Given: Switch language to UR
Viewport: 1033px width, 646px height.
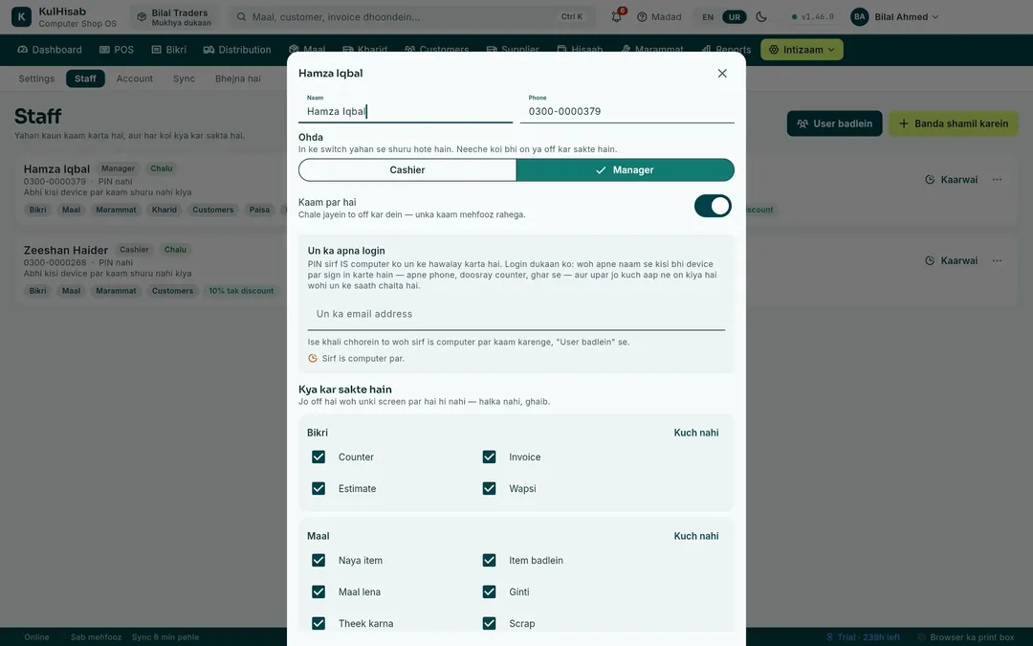Looking at the screenshot, I should click(735, 17).
